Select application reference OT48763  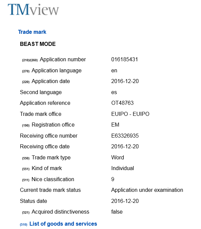tap(122, 103)
